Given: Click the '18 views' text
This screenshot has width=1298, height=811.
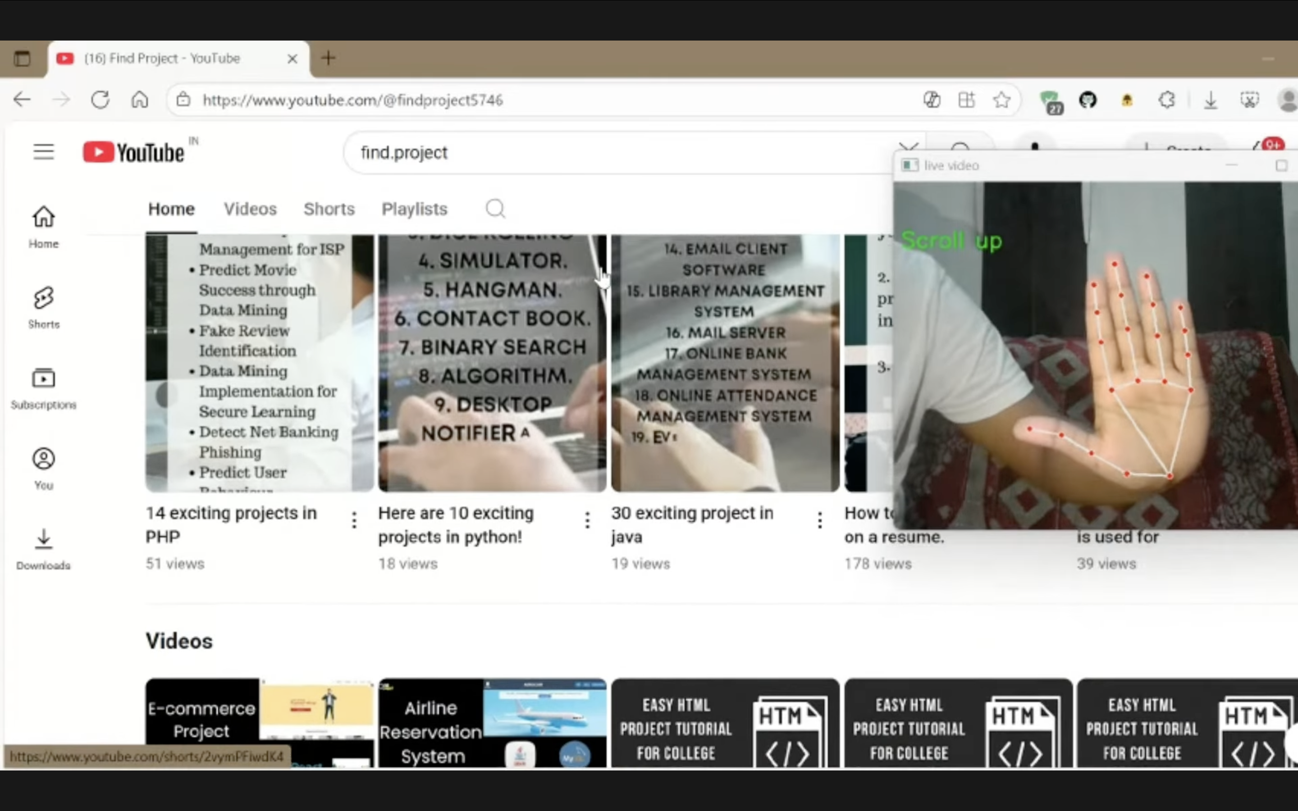Looking at the screenshot, I should (407, 564).
